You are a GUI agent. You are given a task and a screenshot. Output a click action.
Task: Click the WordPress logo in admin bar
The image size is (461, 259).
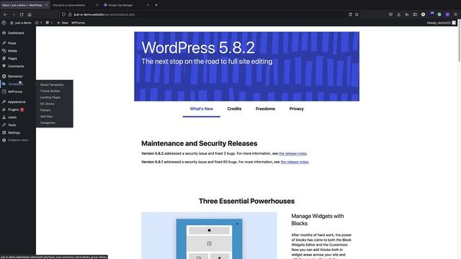4,22
